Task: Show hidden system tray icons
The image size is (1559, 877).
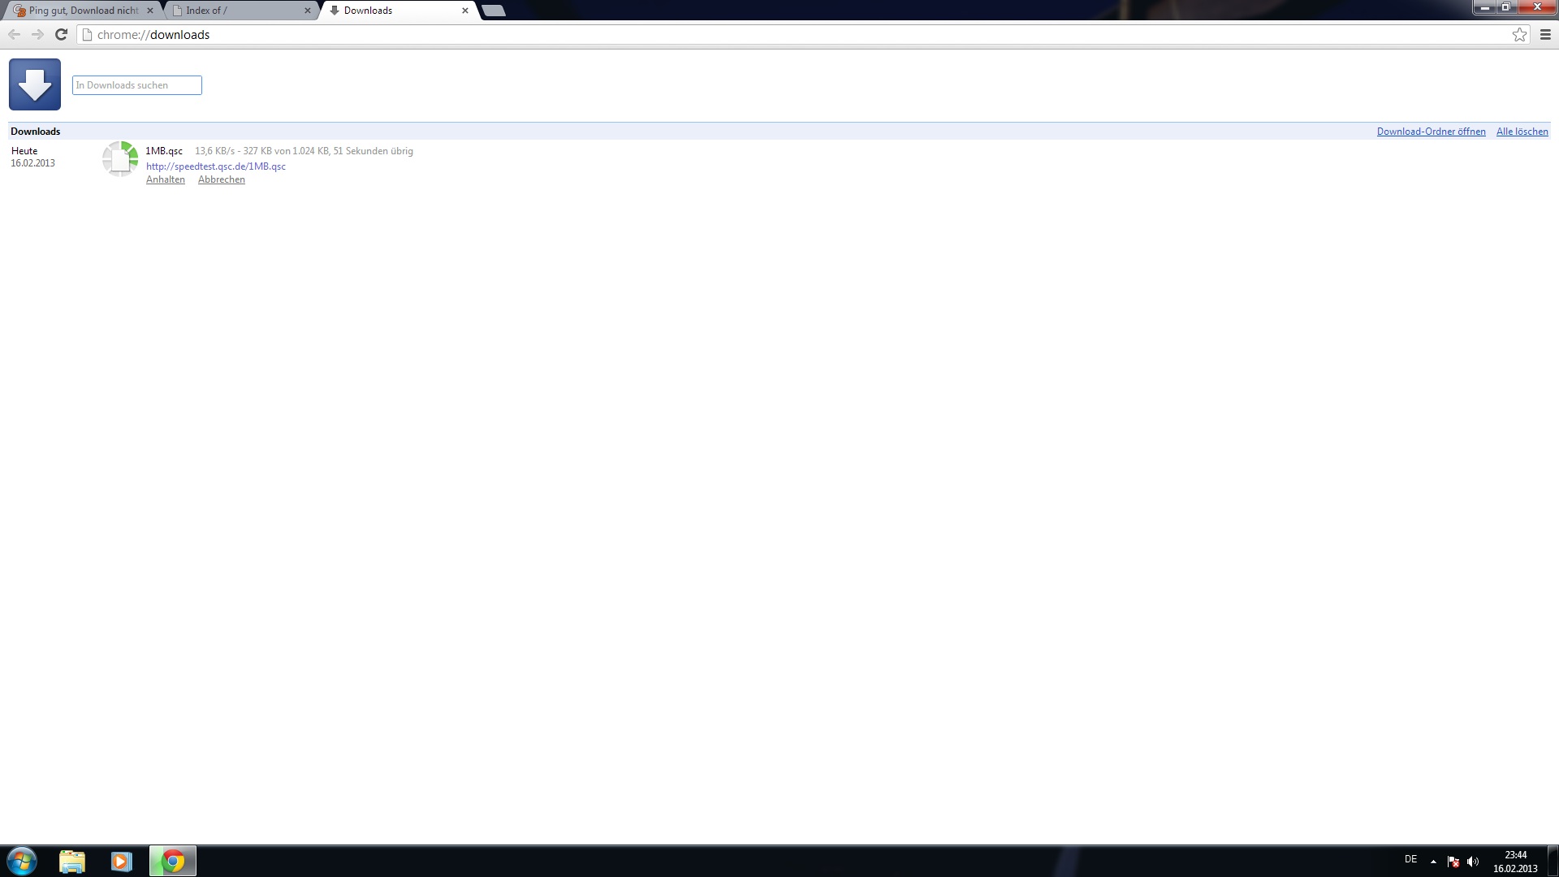Action: [x=1433, y=862]
